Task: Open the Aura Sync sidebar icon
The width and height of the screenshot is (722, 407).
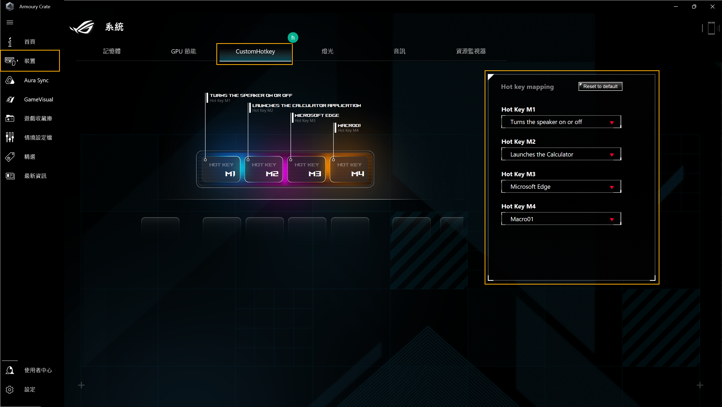Action: (x=10, y=80)
